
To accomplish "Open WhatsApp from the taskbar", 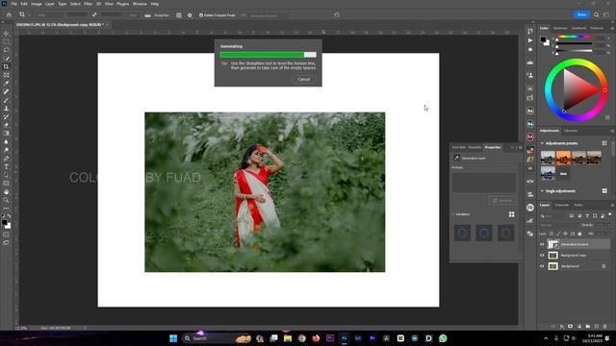I will click(443, 338).
